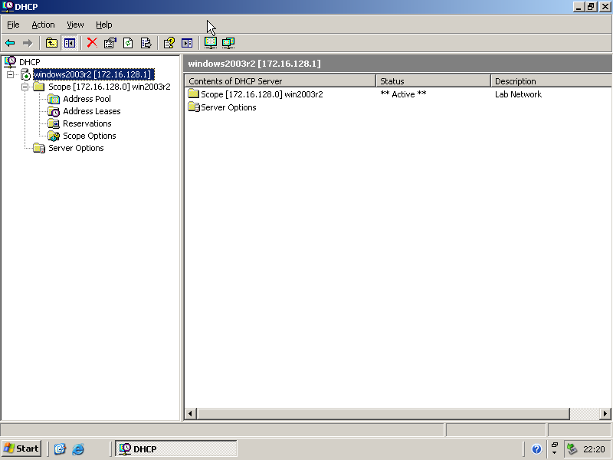Click the Address Leases folder icon in the tree
This screenshot has width=613, height=460.
pyautogui.click(x=54, y=111)
